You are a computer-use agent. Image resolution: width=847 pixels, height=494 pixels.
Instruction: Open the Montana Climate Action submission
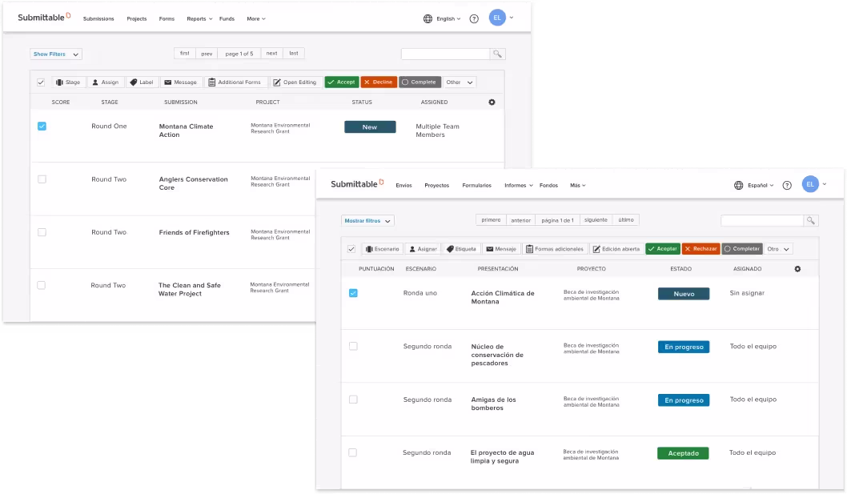(x=186, y=131)
